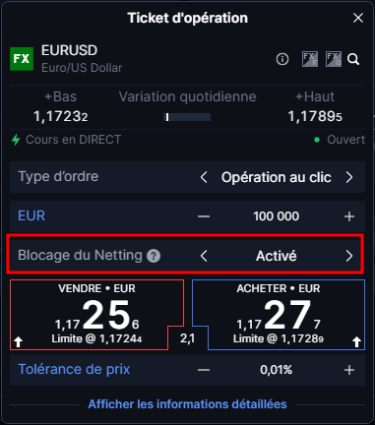
Task: Click the info icon beside EURUSD
Action: point(282,59)
